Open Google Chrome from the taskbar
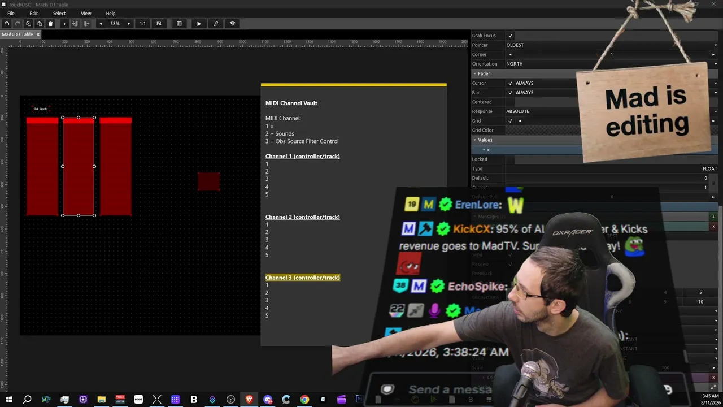The width and height of the screenshot is (723, 407). click(304, 400)
